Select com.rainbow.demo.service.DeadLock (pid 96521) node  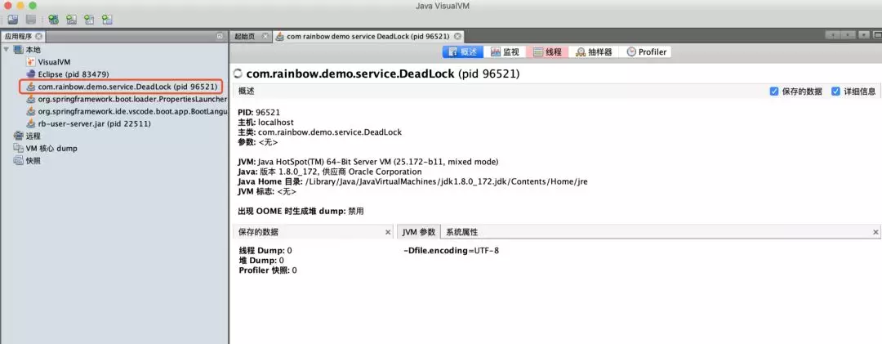[122, 87]
